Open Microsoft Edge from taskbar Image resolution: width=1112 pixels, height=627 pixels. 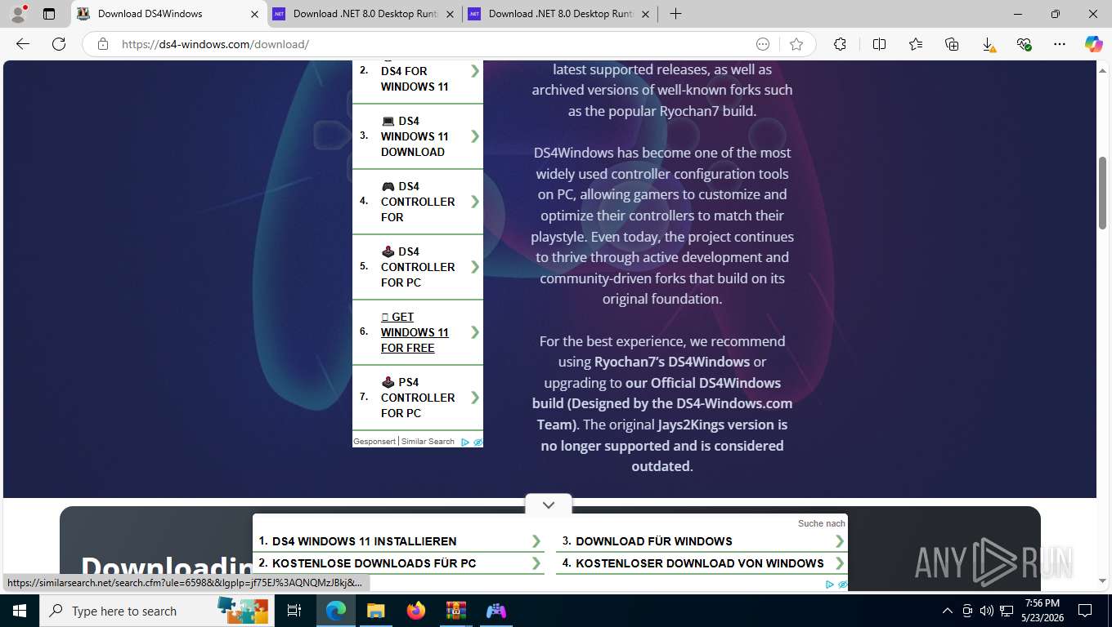[x=336, y=611]
